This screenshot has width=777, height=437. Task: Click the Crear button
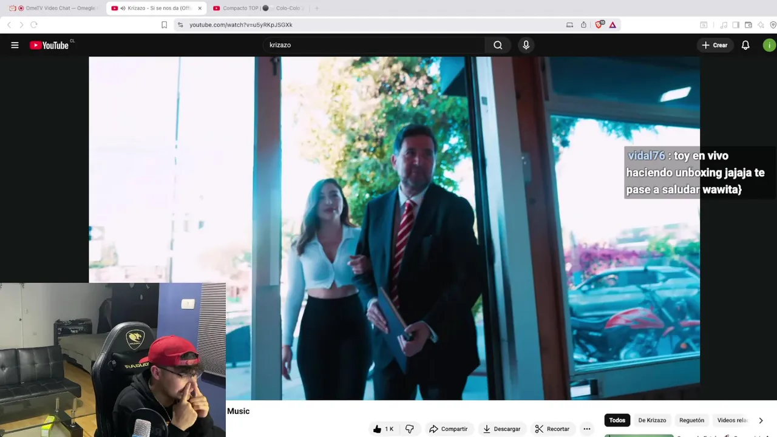(x=714, y=45)
